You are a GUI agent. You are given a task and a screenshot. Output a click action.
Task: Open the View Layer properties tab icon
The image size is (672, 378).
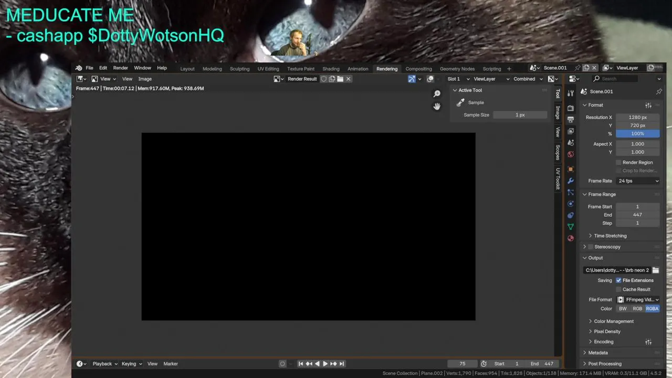point(571,131)
